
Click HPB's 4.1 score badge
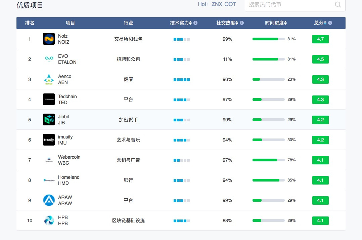[x=320, y=221]
